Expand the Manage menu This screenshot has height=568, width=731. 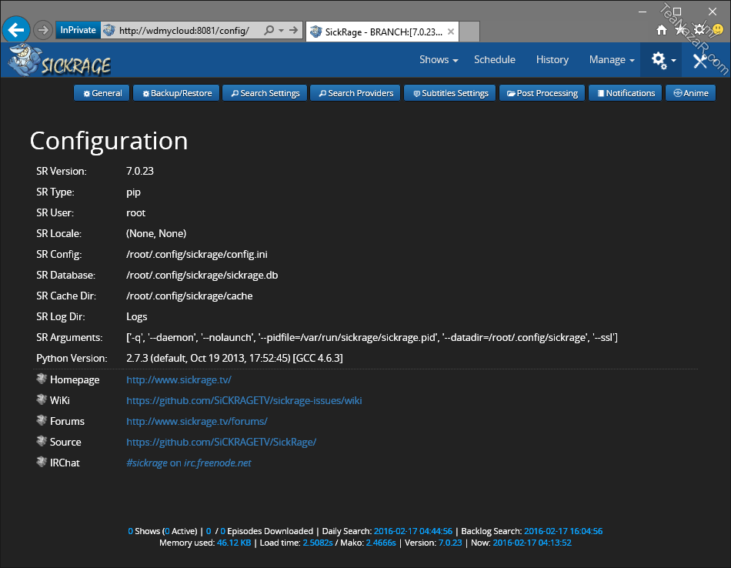(612, 60)
